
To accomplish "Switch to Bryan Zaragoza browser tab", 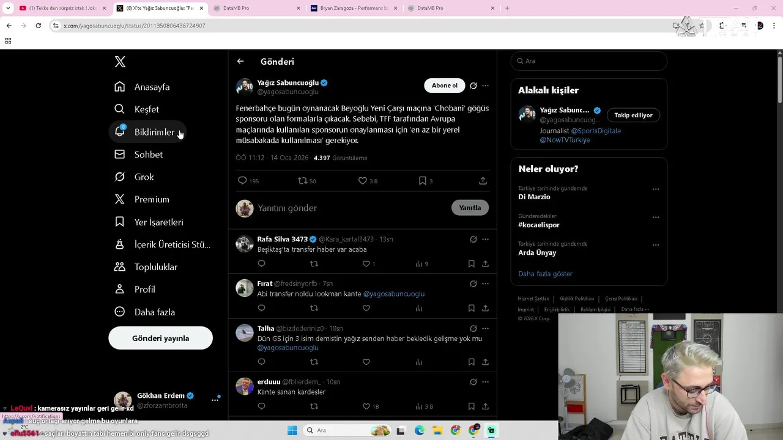I will coord(353,8).
